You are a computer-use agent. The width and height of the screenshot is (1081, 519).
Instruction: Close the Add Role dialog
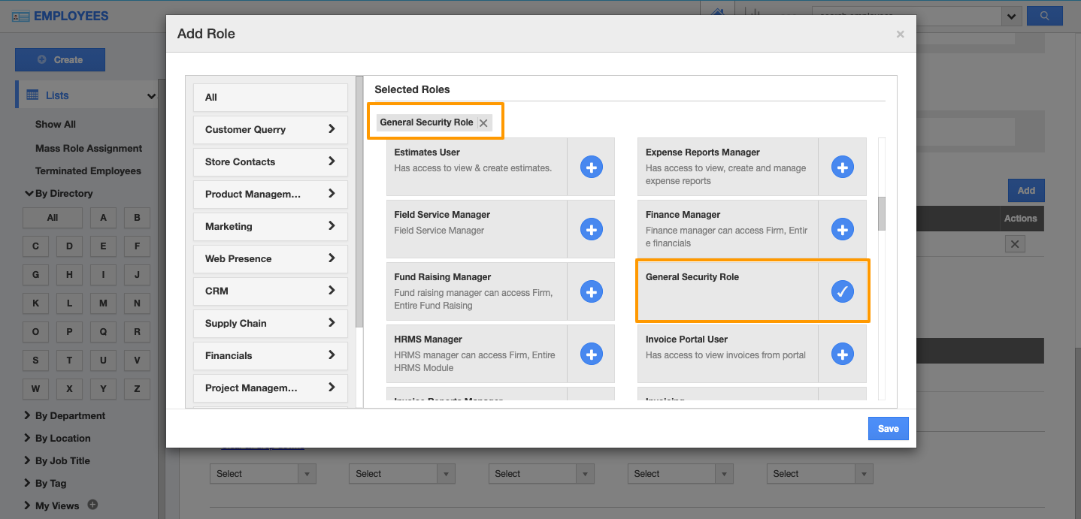pos(900,35)
